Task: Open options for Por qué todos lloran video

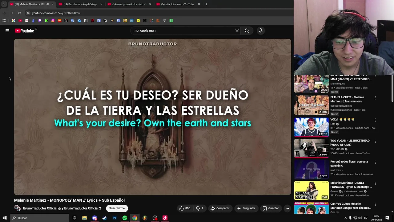Action: (x=375, y=162)
